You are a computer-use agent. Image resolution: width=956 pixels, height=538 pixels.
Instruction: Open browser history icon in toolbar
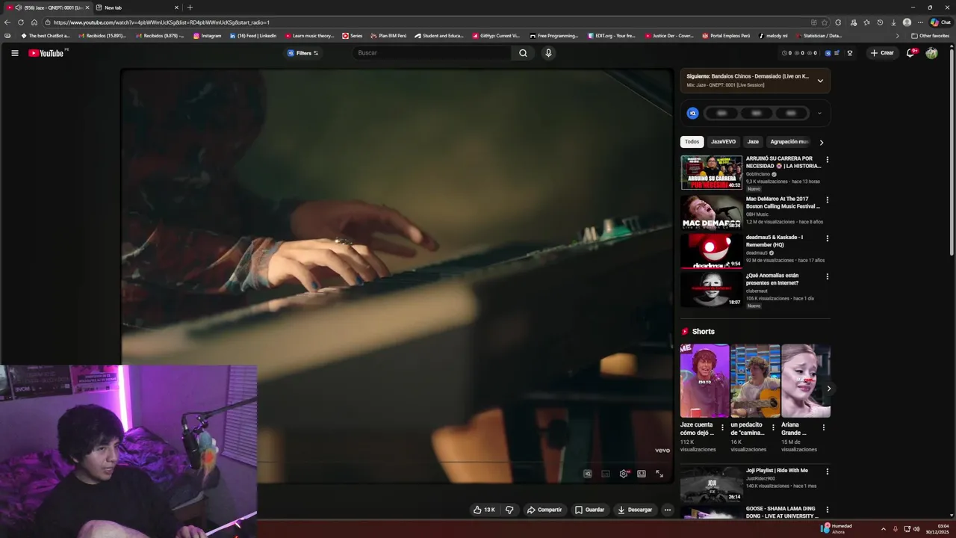[880, 22]
